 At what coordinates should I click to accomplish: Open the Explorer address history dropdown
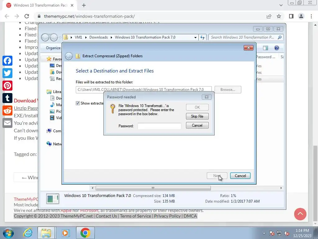coord(195,37)
